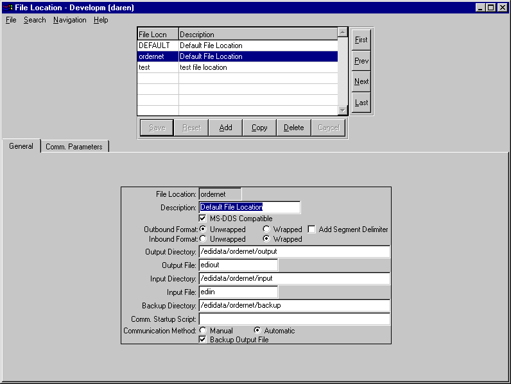Switch to Comm. Parameters tab
This screenshot has height=384, width=511.
pos(74,146)
